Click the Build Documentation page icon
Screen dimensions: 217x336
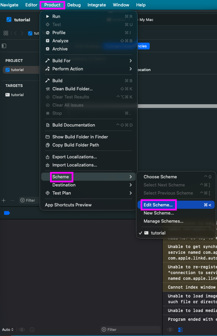(48, 125)
